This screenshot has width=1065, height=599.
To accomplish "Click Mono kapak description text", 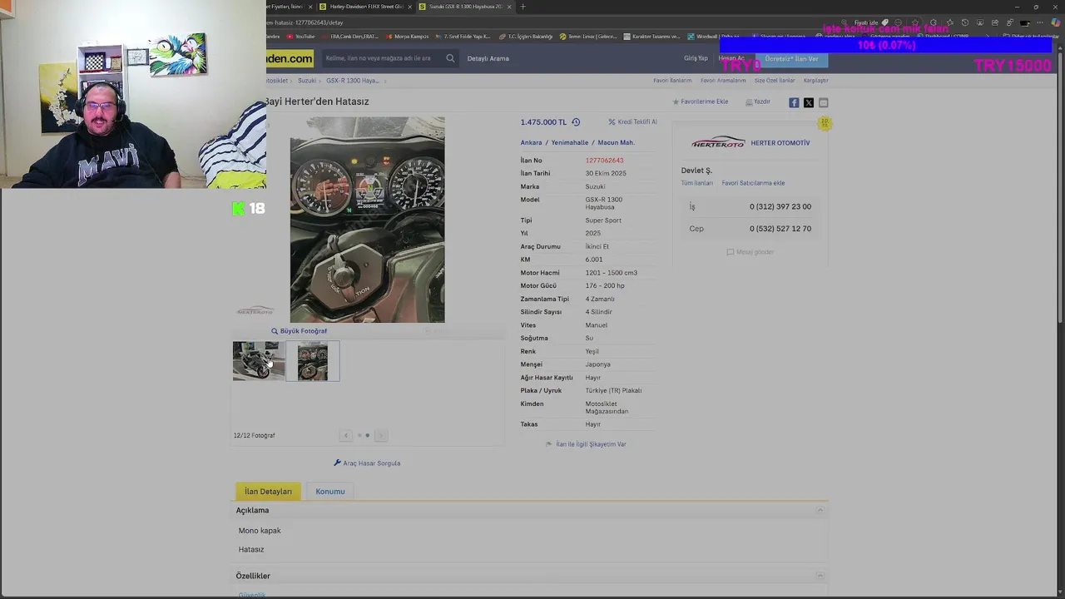I will [x=260, y=531].
